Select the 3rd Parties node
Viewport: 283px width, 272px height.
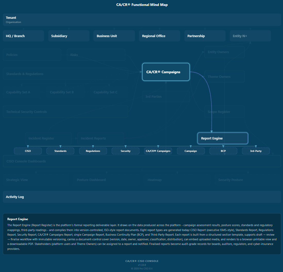[166, 97]
